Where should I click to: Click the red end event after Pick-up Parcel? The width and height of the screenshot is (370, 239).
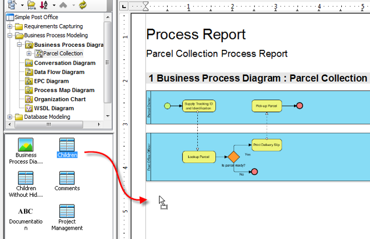300,106
